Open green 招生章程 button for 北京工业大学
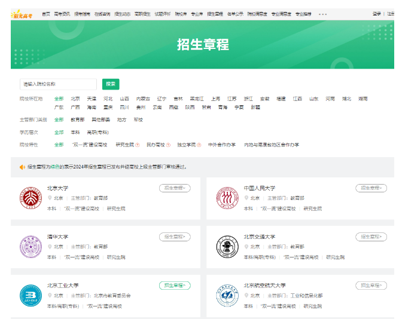 click(x=175, y=286)
